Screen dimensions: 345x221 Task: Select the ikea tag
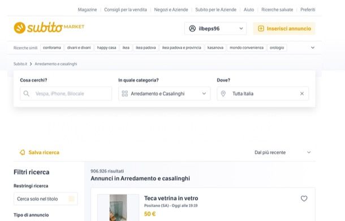(x=126, y=47)
